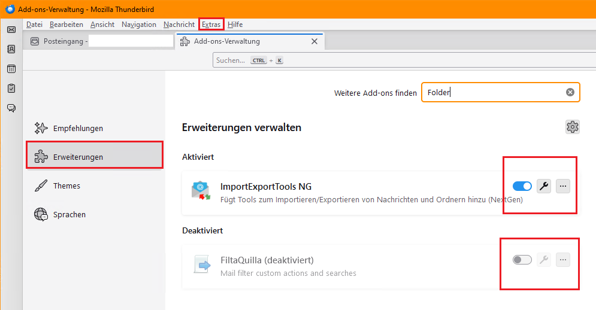Open ImportExportTools NG options wrench
Image resolution: width=596 pixels, height=310 pixels.
pyautogui.click(x=544, y=186)
